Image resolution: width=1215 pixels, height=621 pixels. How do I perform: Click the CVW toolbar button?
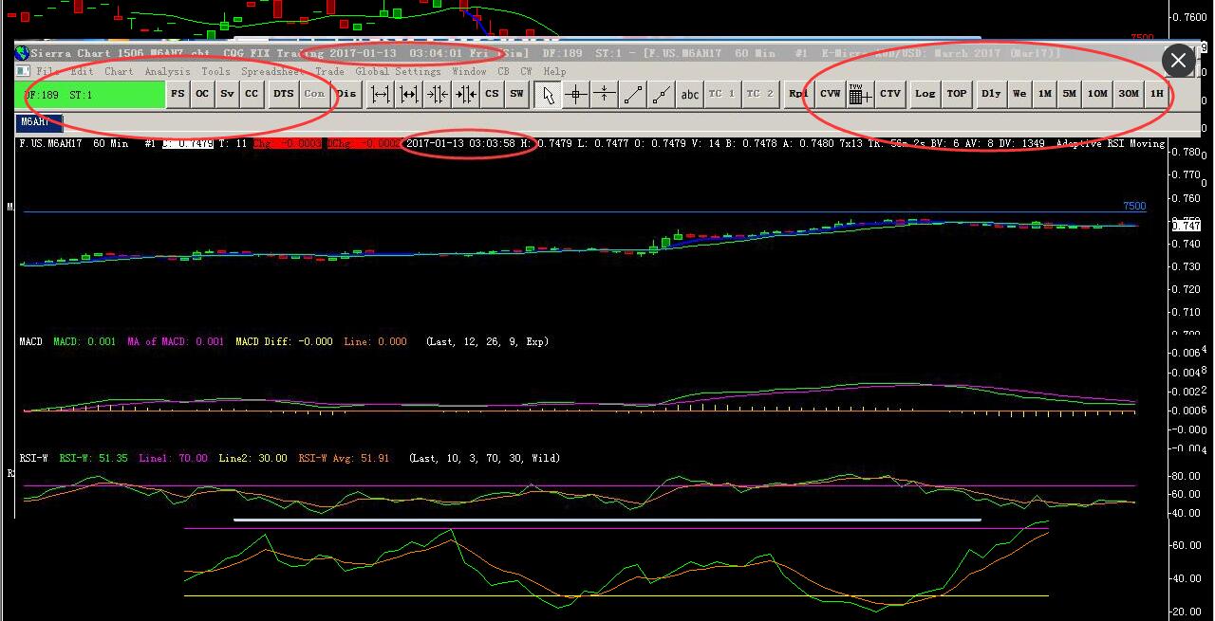point(831,94)
